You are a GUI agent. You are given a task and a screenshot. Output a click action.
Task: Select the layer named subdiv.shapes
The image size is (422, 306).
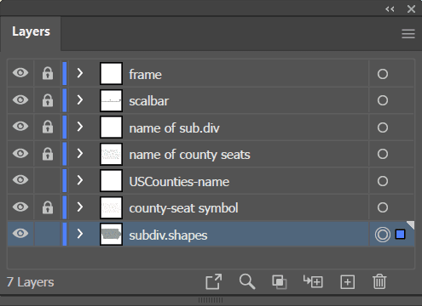click(168, 235)
